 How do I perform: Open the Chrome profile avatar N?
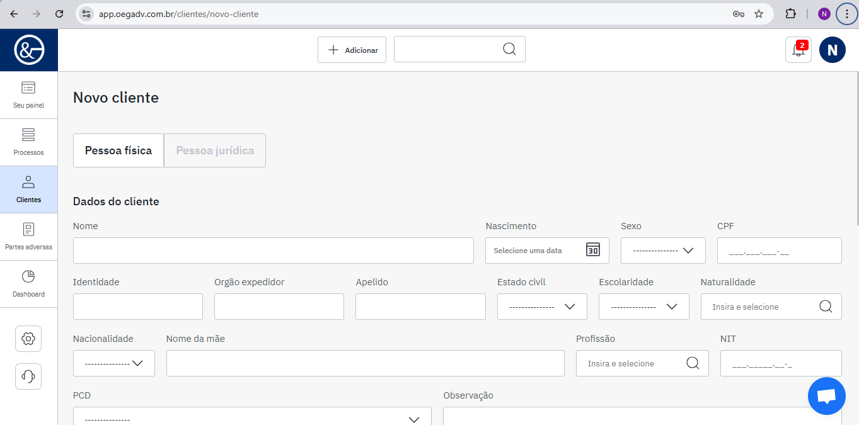click(x=824, y=14)
